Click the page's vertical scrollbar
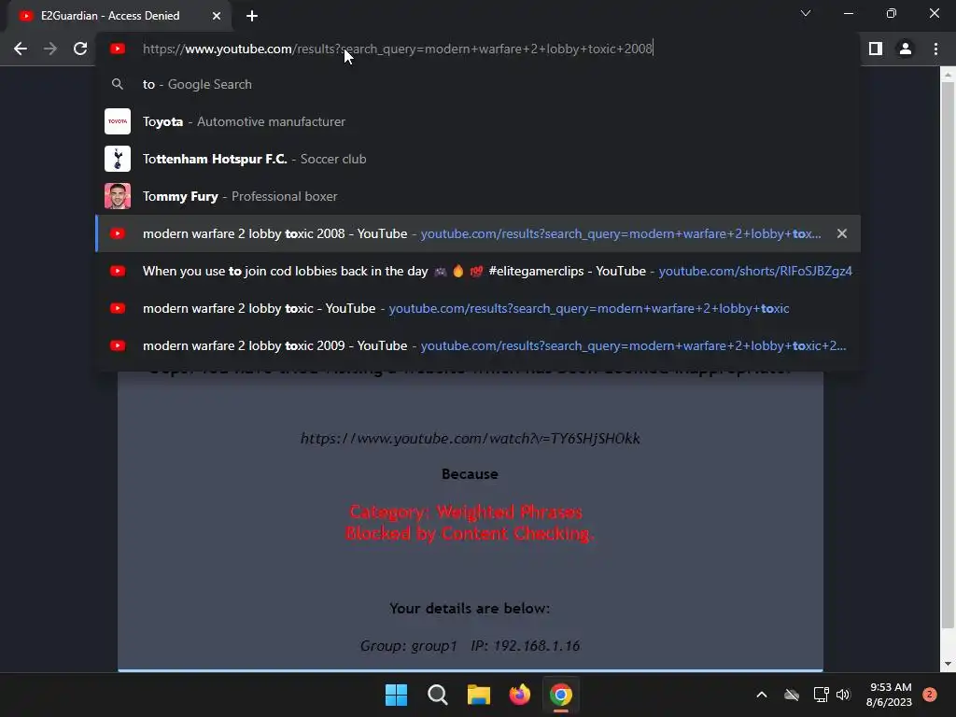This screenshot has width=956, height=717. coord(948,354)
